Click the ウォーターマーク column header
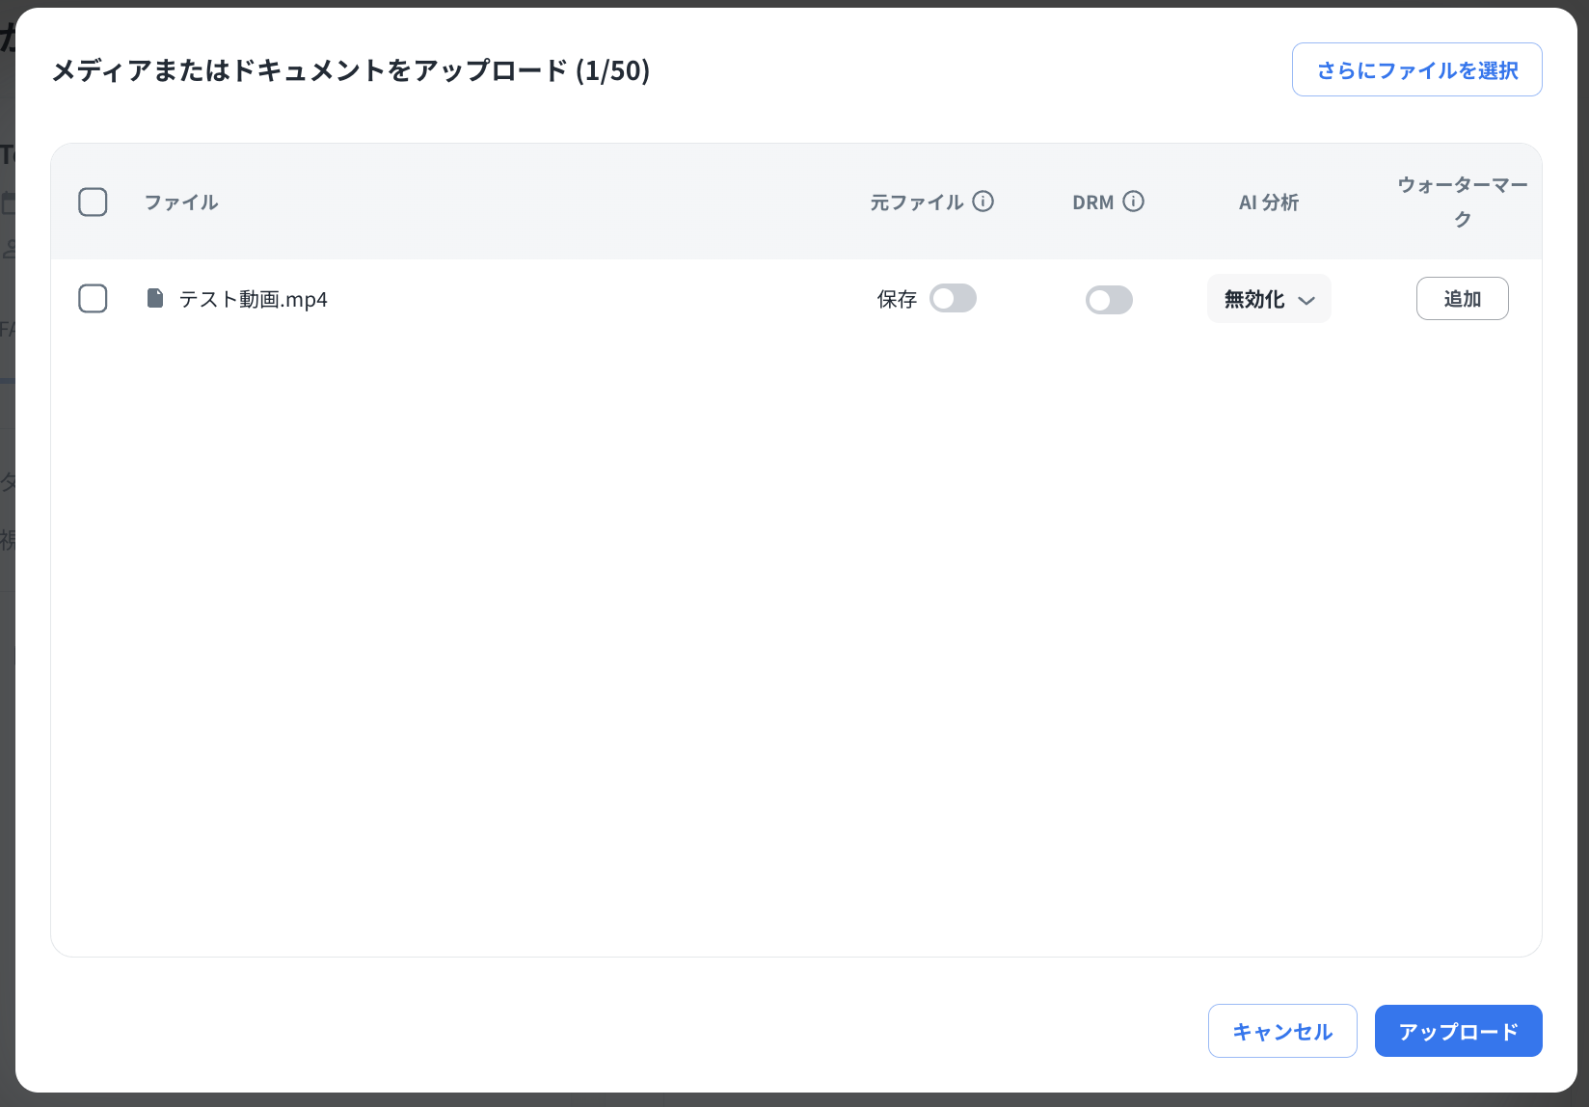 coord(1462,202)
